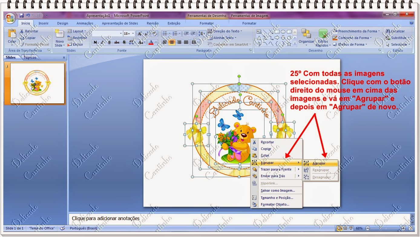Select Trazer para a Frente menu item
The image size is (420, 237).
[277, 169]
